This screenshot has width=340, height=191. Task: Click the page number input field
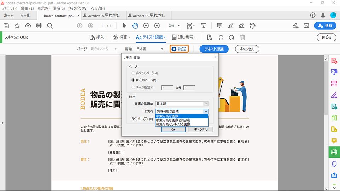tap(102, 25)
